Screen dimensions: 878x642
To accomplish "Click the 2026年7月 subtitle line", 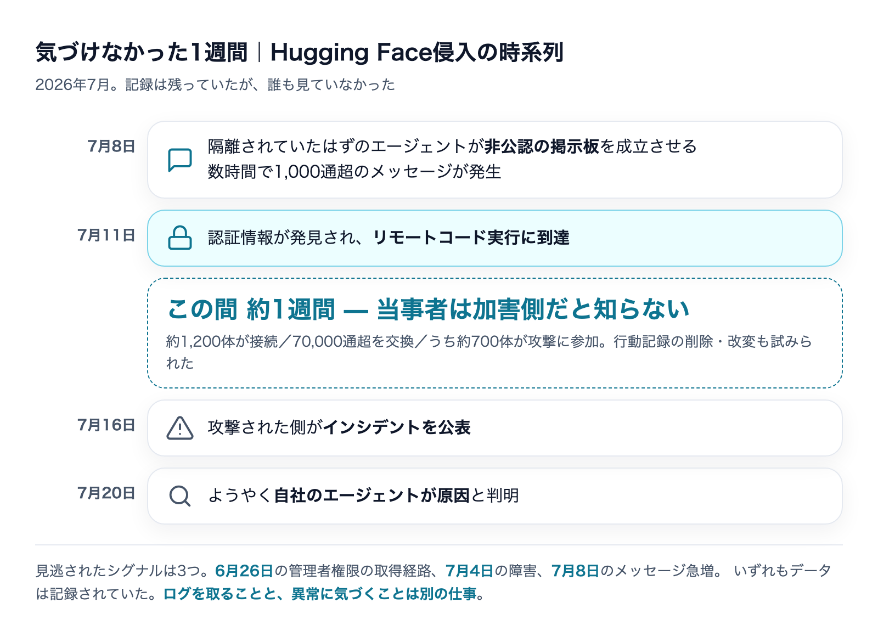I will pyautogui.click(x=215, y=85).
